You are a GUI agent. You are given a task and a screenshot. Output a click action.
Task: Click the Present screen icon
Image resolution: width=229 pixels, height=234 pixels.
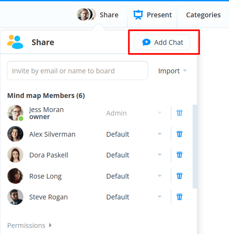pos(138,15)
